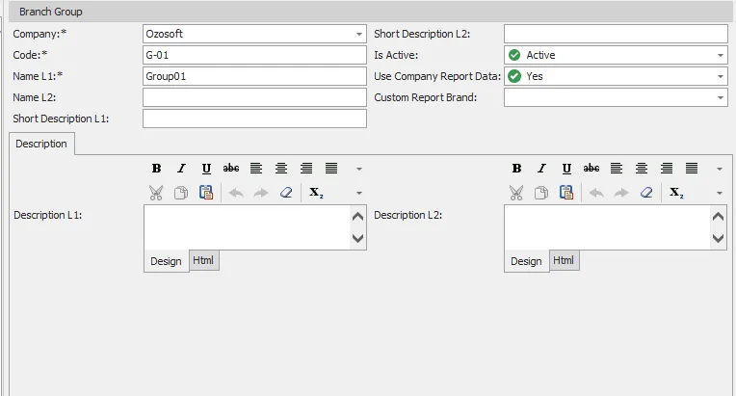The image size is (736, 396).
Task: Expand L1 clipboard toolbar overflow arrow
Action: 359,193
